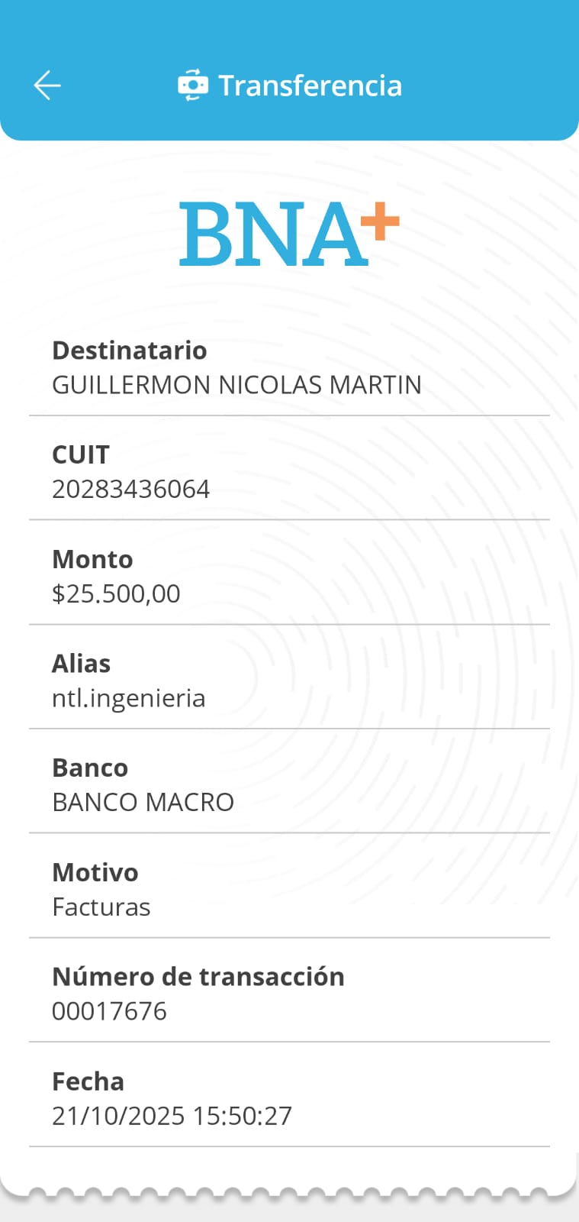Viewport: 579px width, 1222px height.
Task: Select transaction number 00017676
Action: (x=109, y=1011)
